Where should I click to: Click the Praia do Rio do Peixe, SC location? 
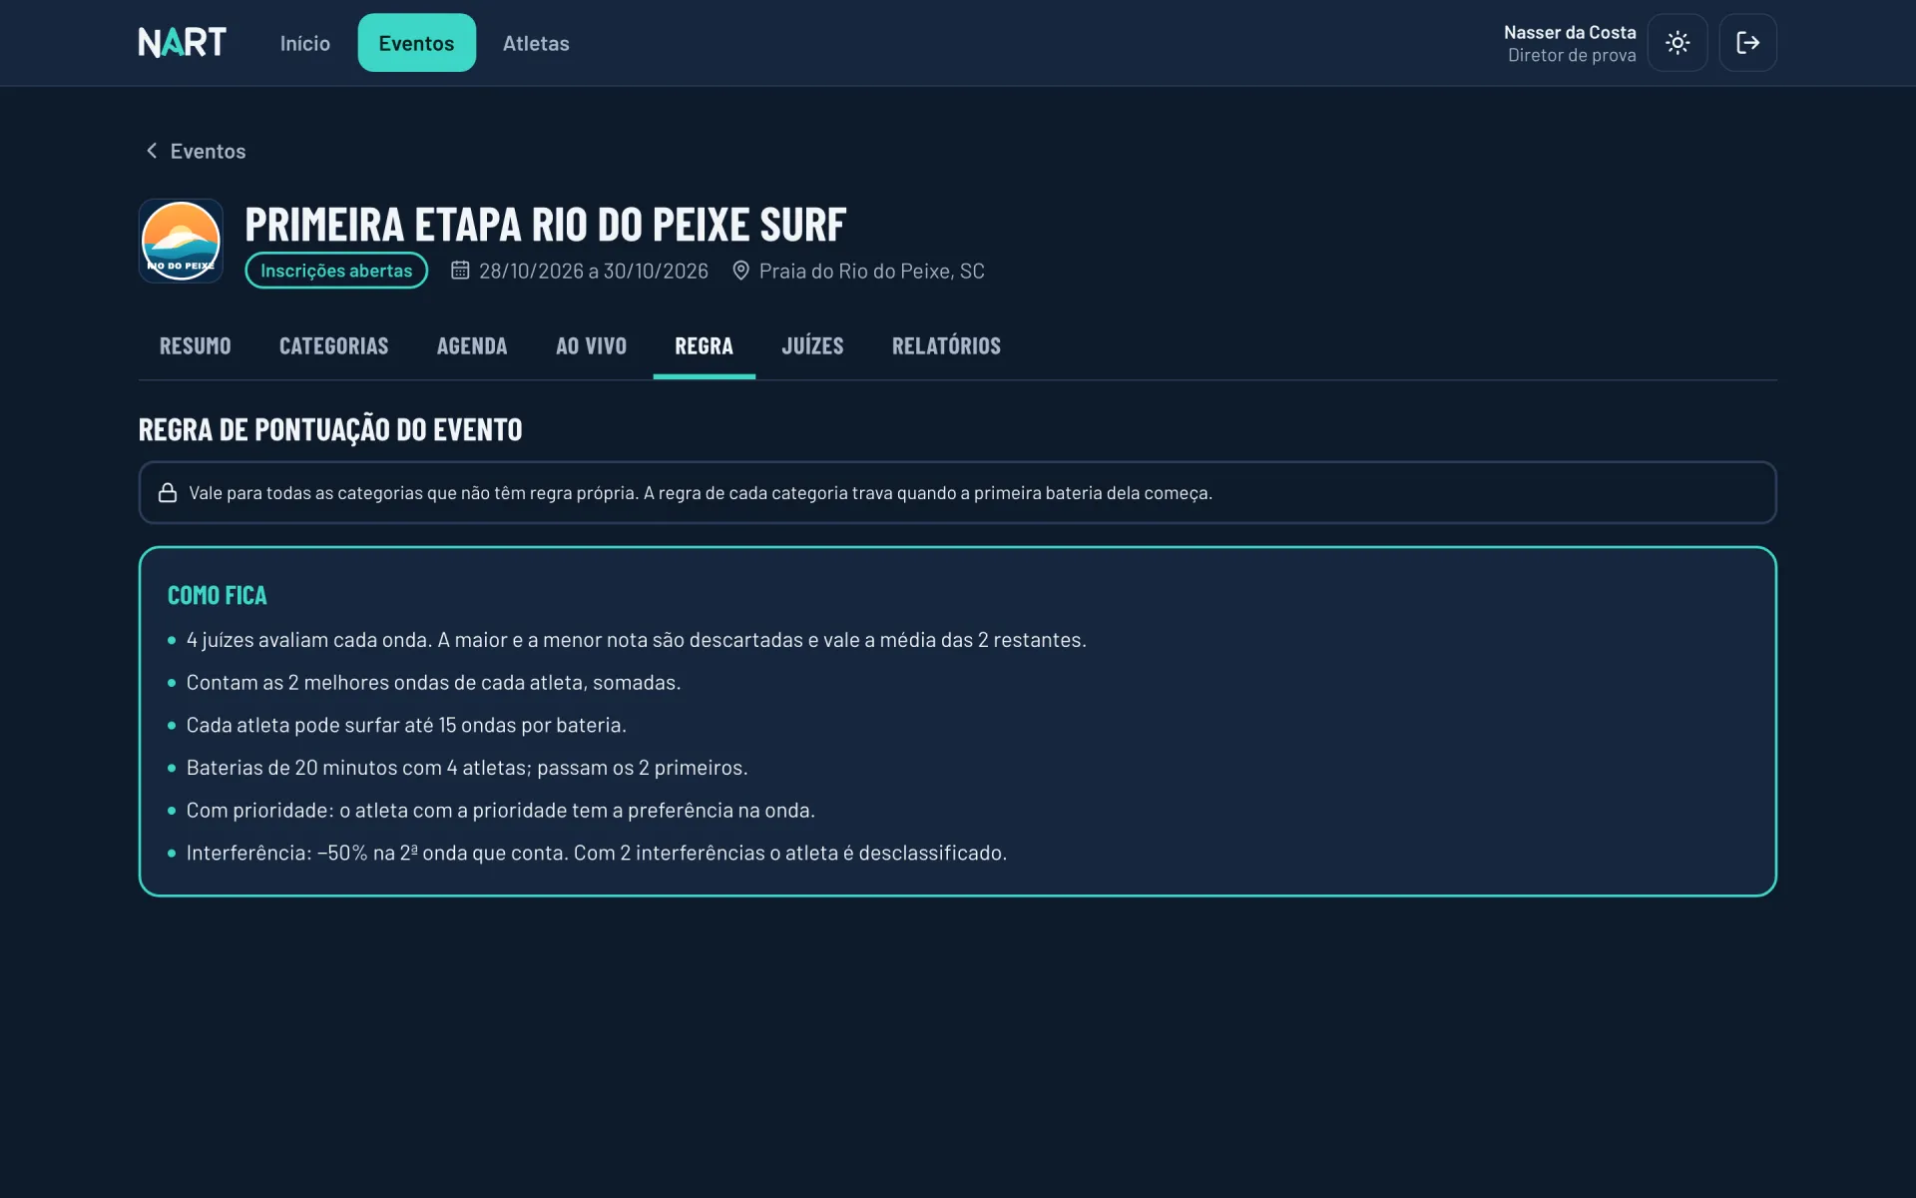point(871,271)
